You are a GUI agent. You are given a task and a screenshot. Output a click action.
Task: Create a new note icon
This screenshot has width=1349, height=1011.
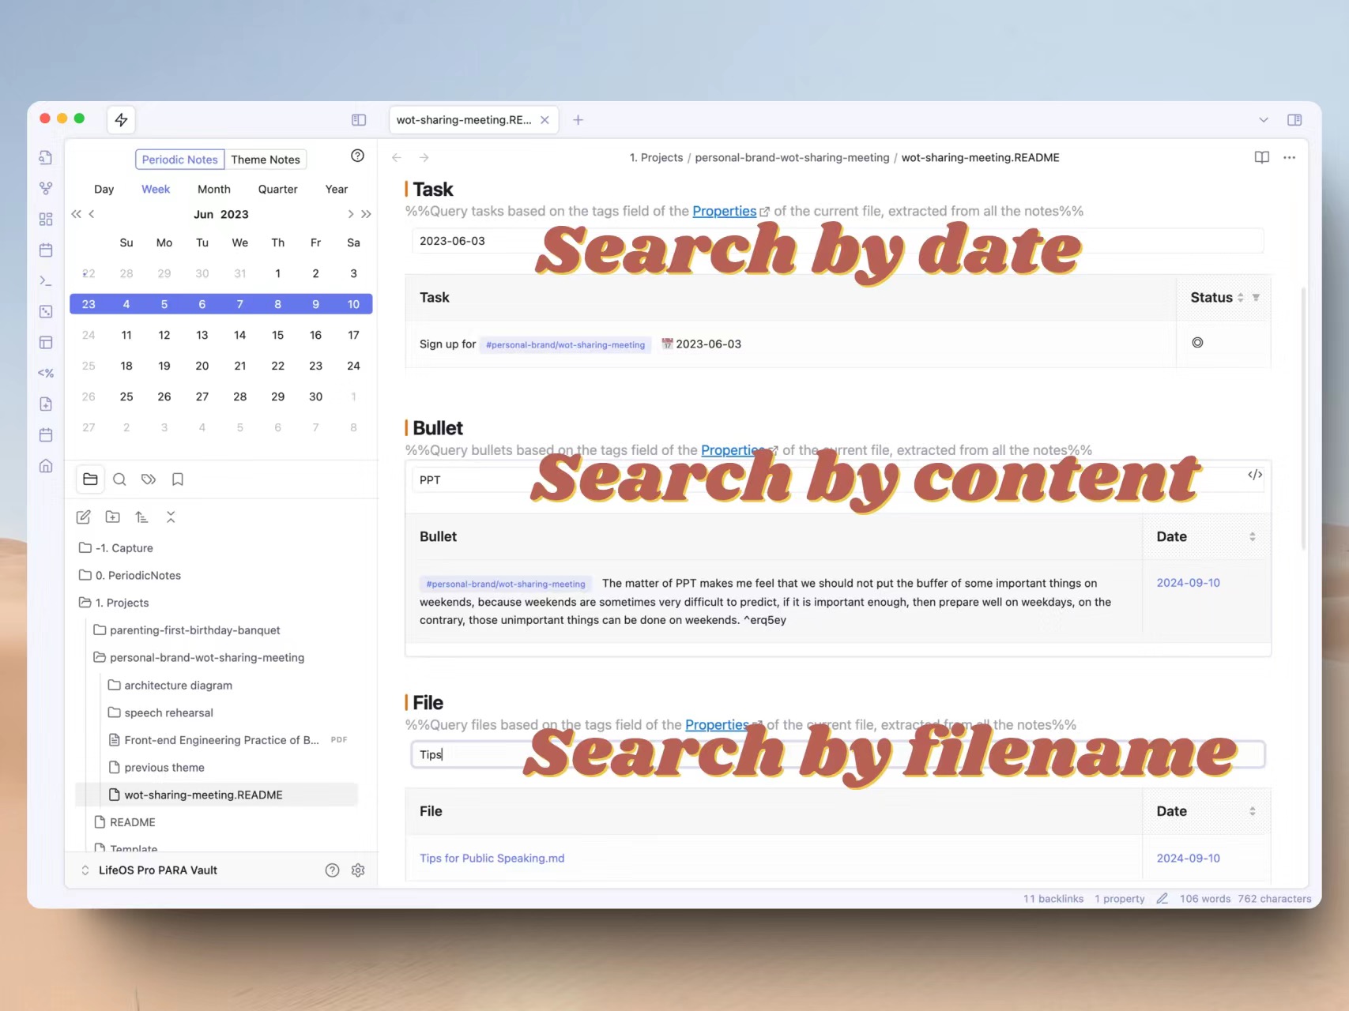click(83, 517)
